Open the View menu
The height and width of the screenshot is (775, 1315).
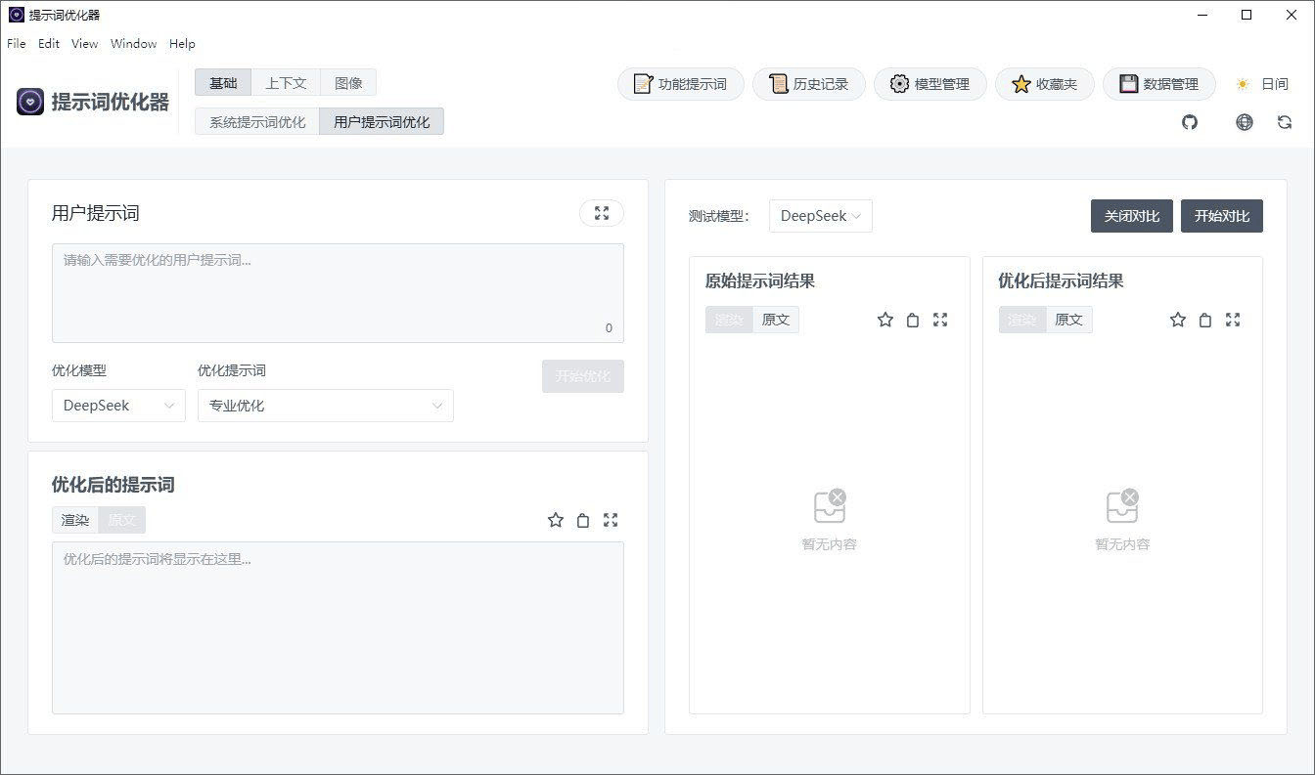pyautogui.click(x=84, y=43)
